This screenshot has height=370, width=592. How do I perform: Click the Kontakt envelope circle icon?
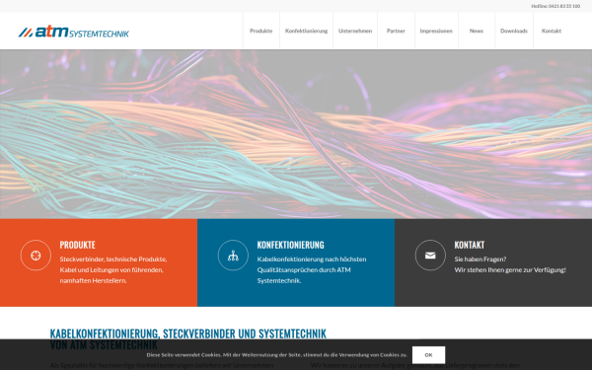pyautogui.click(x=430, y=256)
